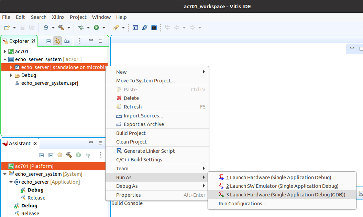The height and width of the screenshot is (217, 363).
Task: Click the Build Console label
Action: [127, 203]
